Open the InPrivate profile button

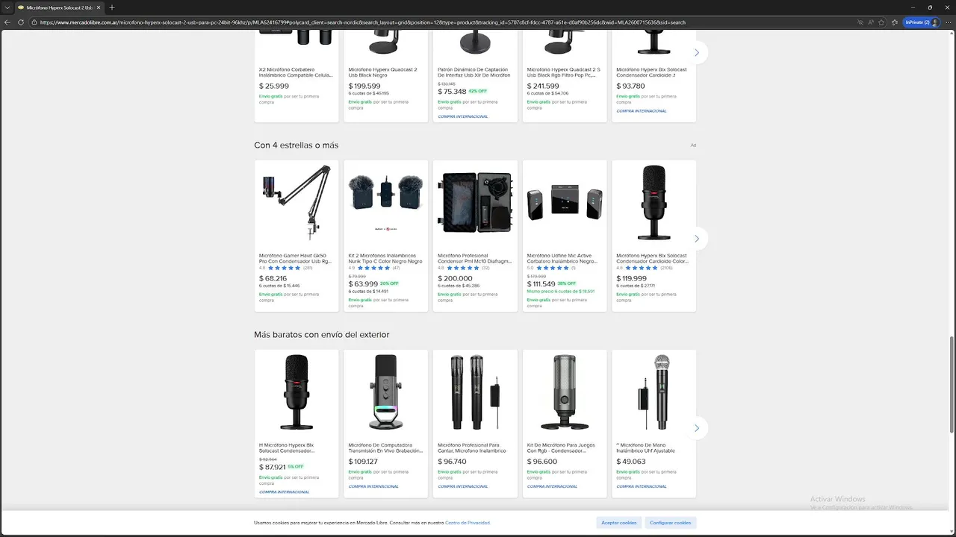point(922,22)
